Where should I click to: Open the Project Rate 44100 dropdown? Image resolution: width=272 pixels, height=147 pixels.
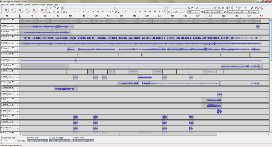12,141
